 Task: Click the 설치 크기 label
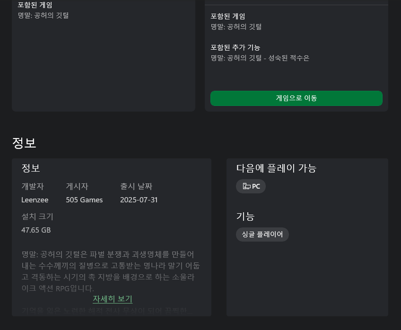click(x=37, y=217)
